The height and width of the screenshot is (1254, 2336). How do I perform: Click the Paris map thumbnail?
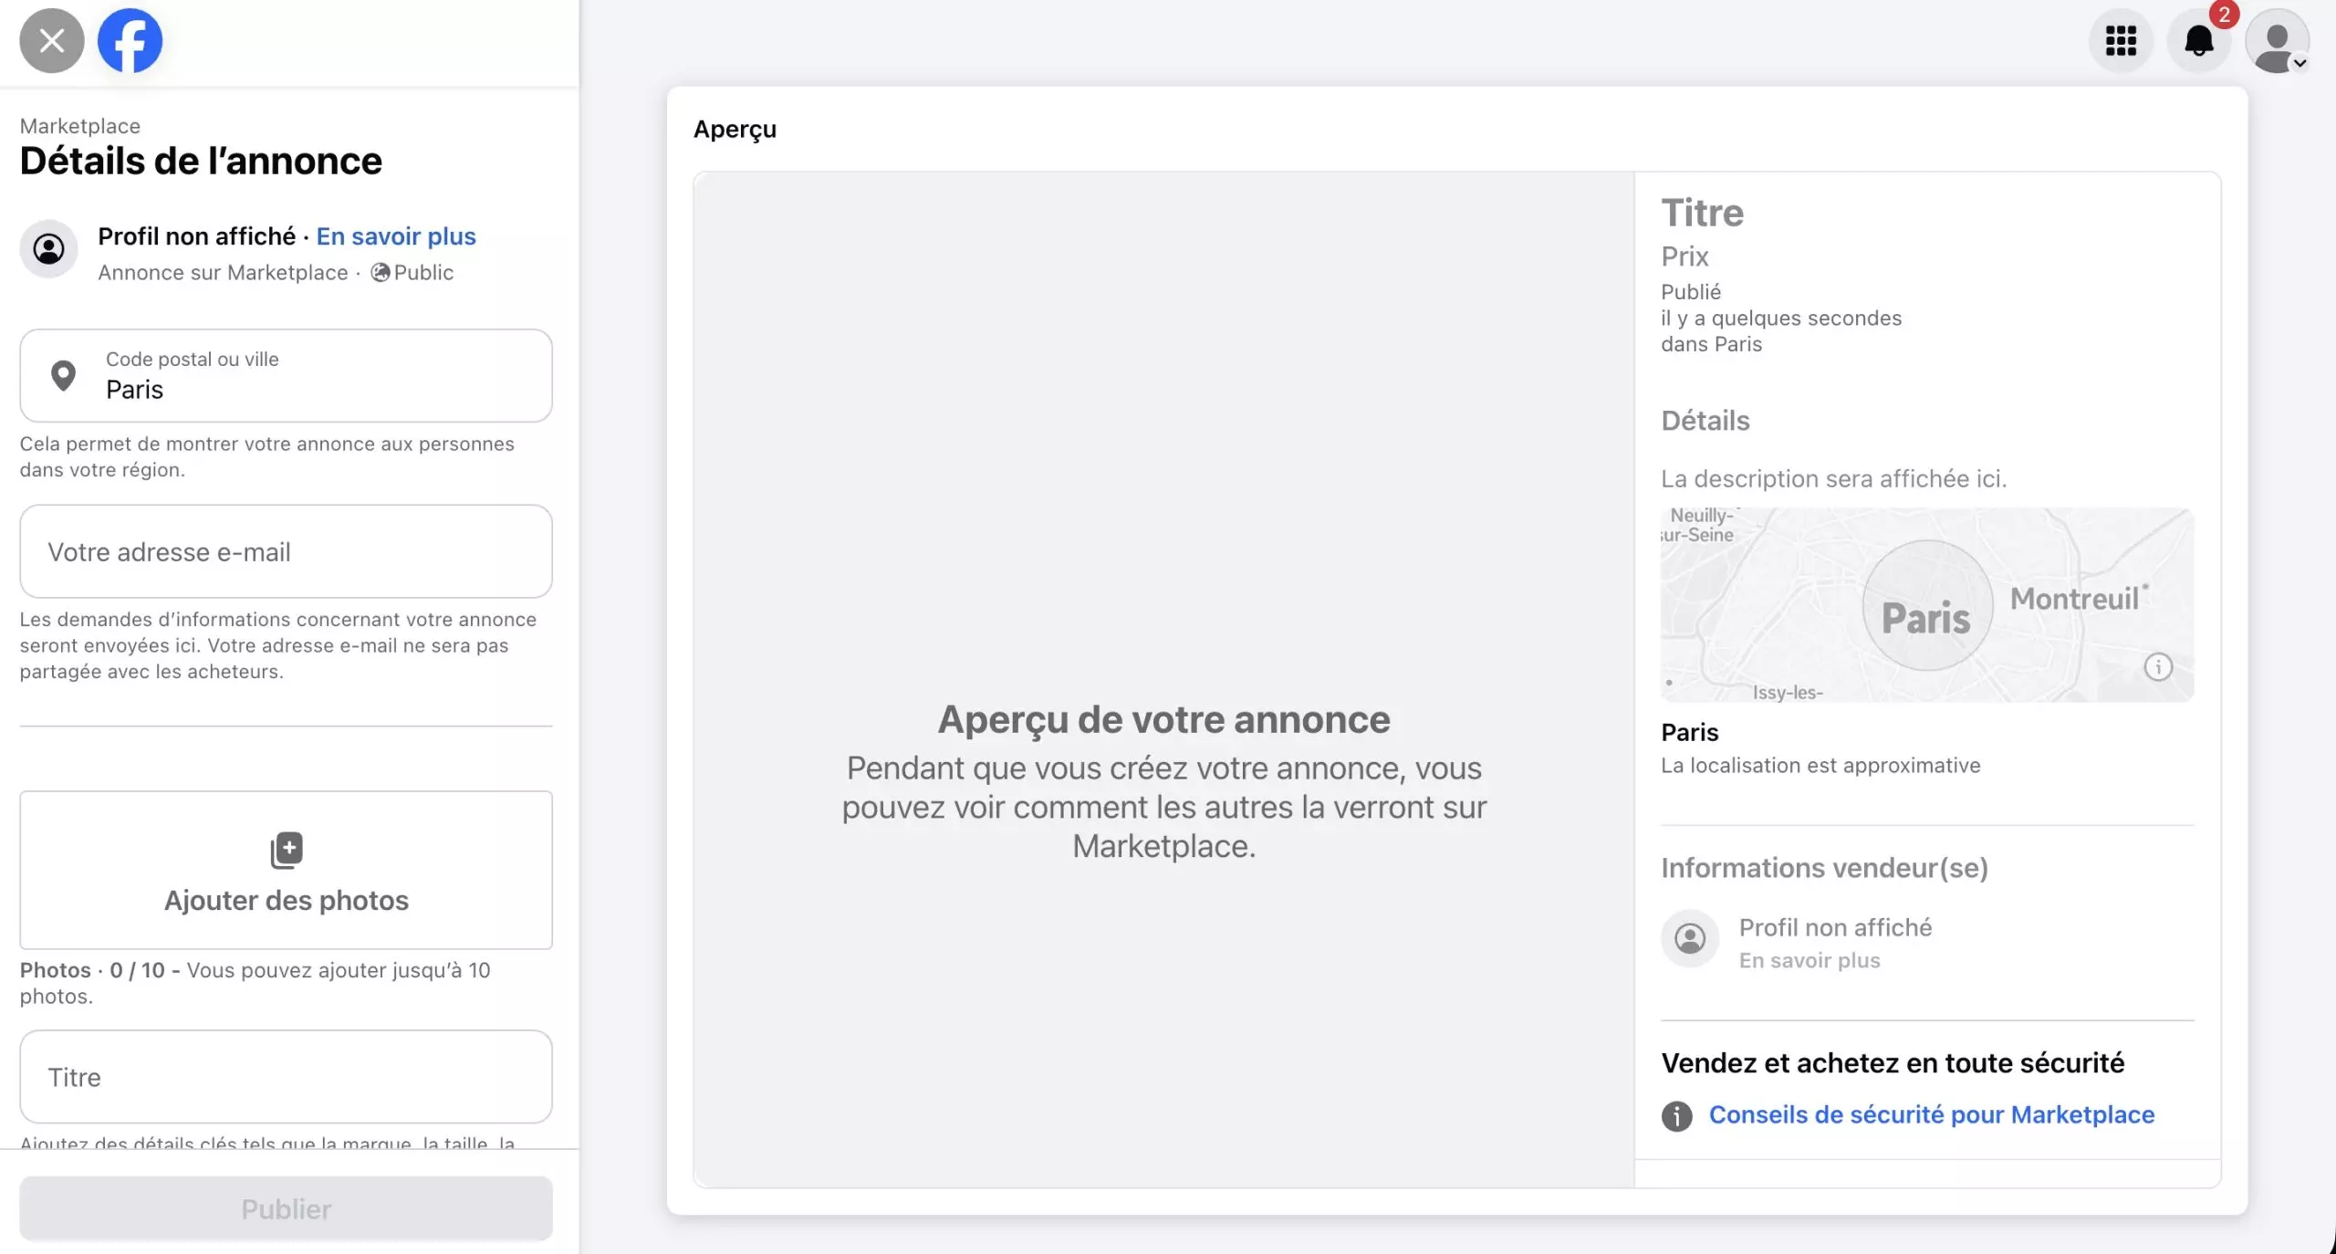click(x=1925, y=605)
